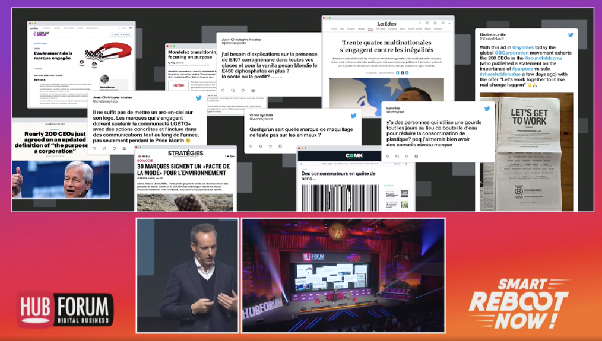Click Twitter bird icon on bondiiõo's tweet
Viewport: 602px width, 341px height.
(x=487, y=109)
